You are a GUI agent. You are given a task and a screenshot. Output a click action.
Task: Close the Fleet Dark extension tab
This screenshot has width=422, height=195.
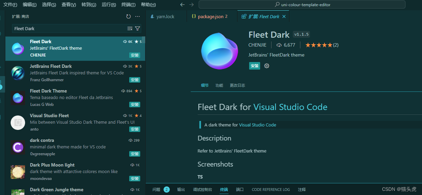284,16
